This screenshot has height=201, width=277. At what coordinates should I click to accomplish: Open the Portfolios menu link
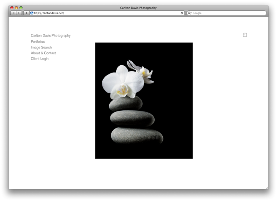pos(38,42)
